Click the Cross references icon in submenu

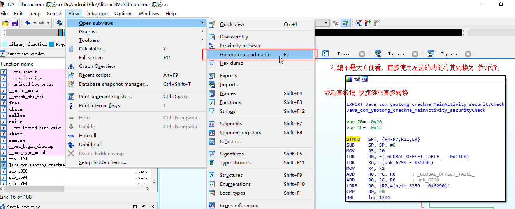pyautogui.click(x=212, y=206)
